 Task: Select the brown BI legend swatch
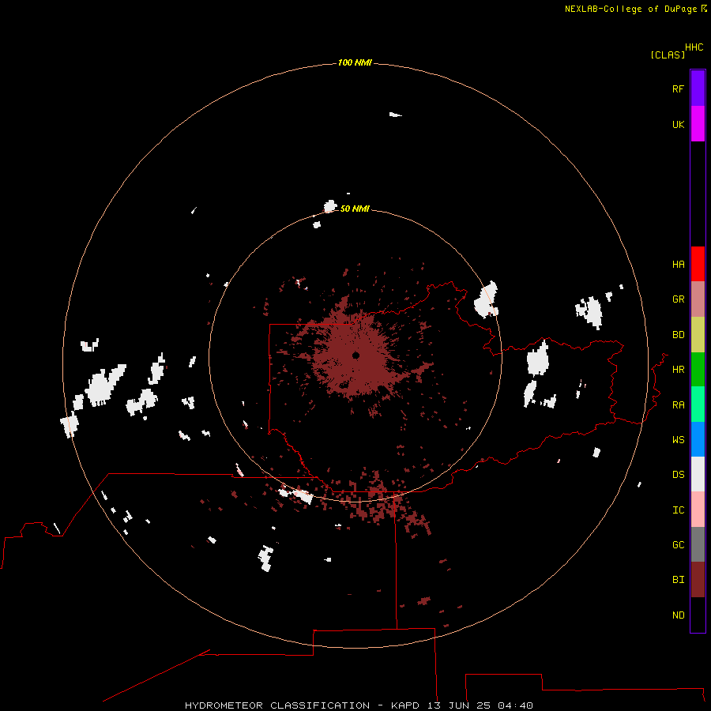pyautogui.click(x=698, y=580)
